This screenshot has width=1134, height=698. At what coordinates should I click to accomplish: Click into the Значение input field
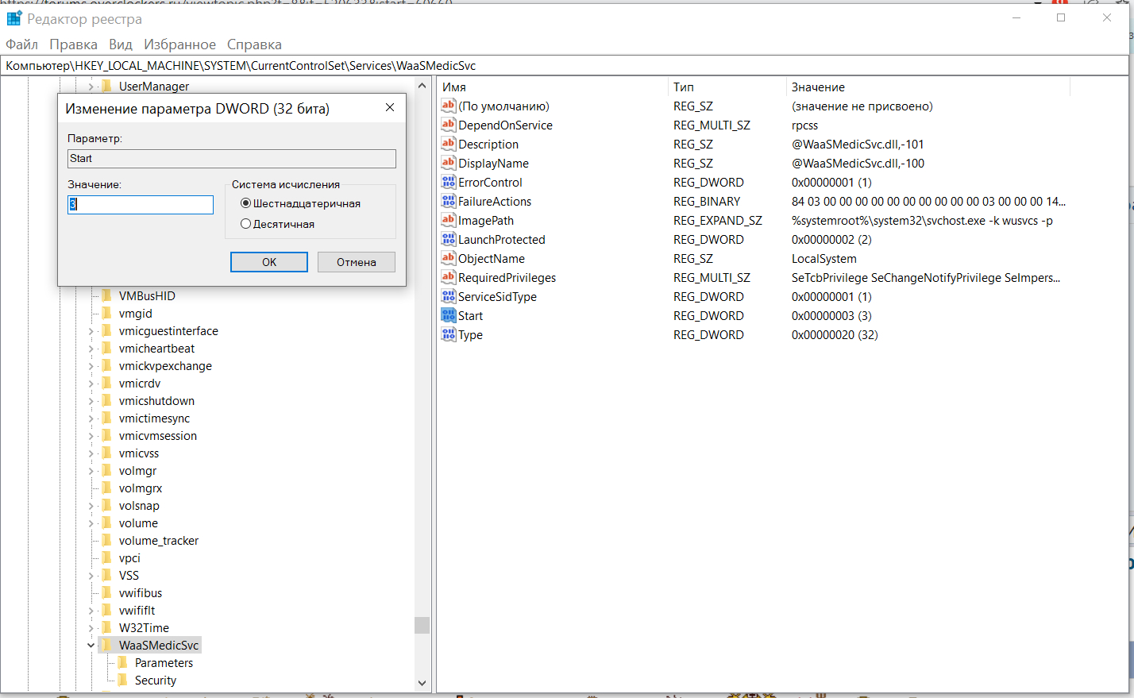141,205
